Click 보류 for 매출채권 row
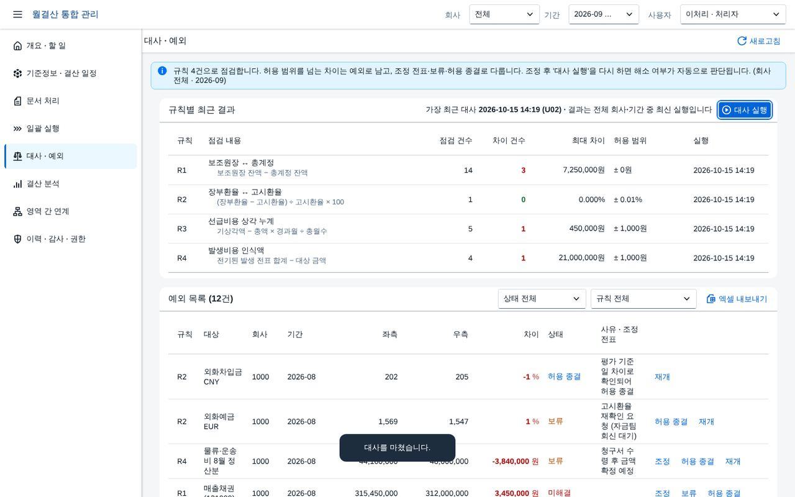Screen dimensions: 795x497 coord(689,493)
